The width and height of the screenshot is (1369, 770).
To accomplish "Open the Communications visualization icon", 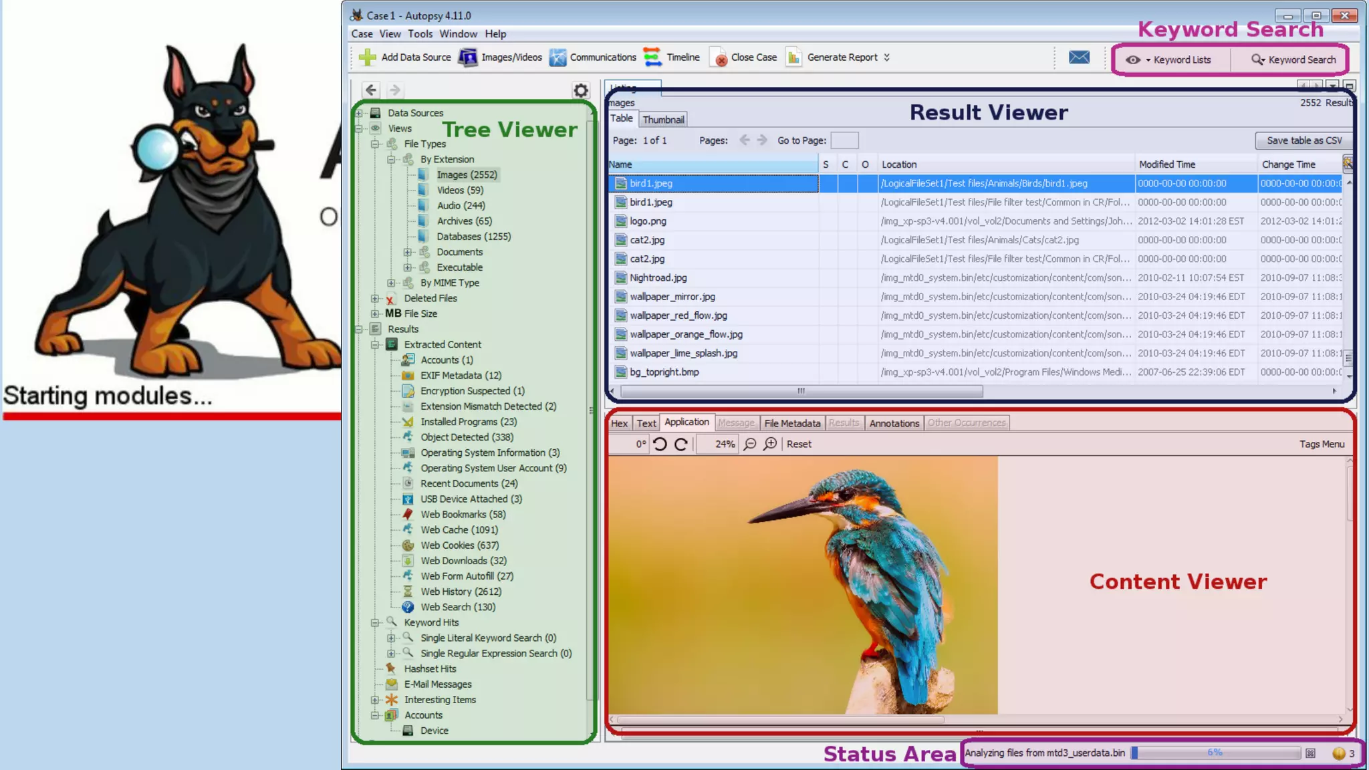I will pyautogui.click(x=557, y=57).
